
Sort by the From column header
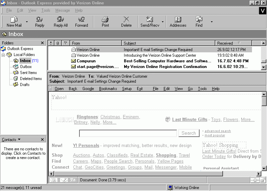[x=96, y=43]
